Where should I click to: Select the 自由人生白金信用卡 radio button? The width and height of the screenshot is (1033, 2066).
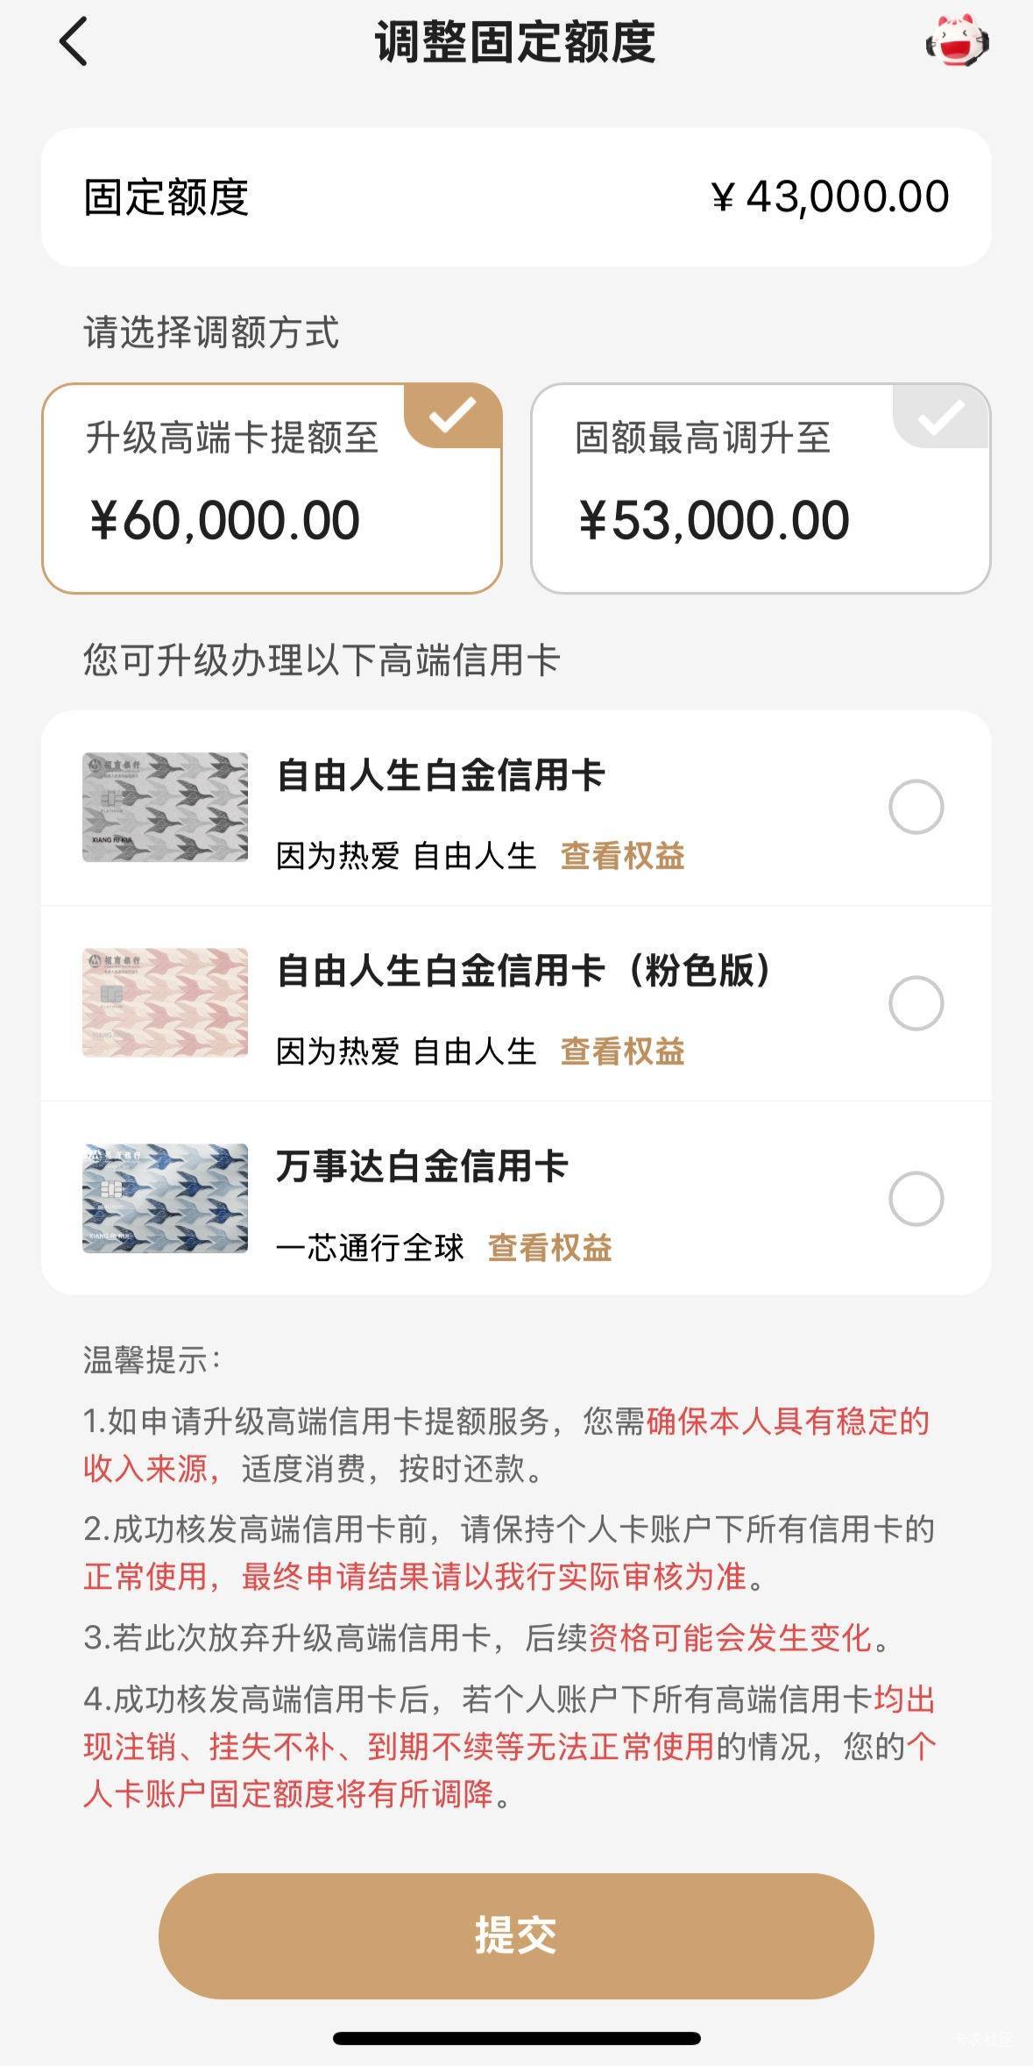916,807
